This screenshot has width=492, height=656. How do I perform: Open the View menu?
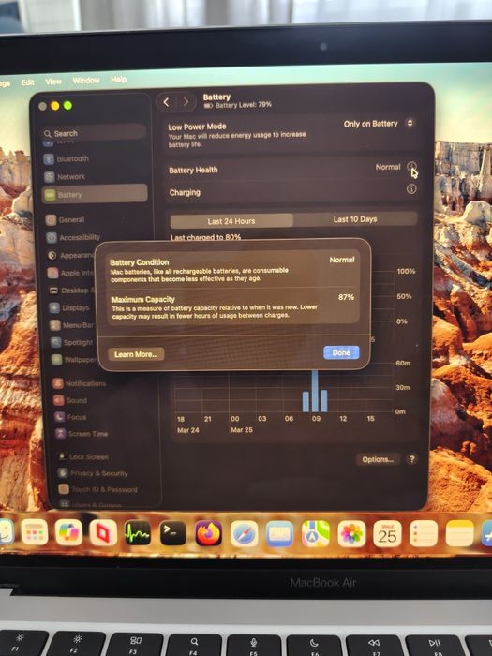coord(53,82)
